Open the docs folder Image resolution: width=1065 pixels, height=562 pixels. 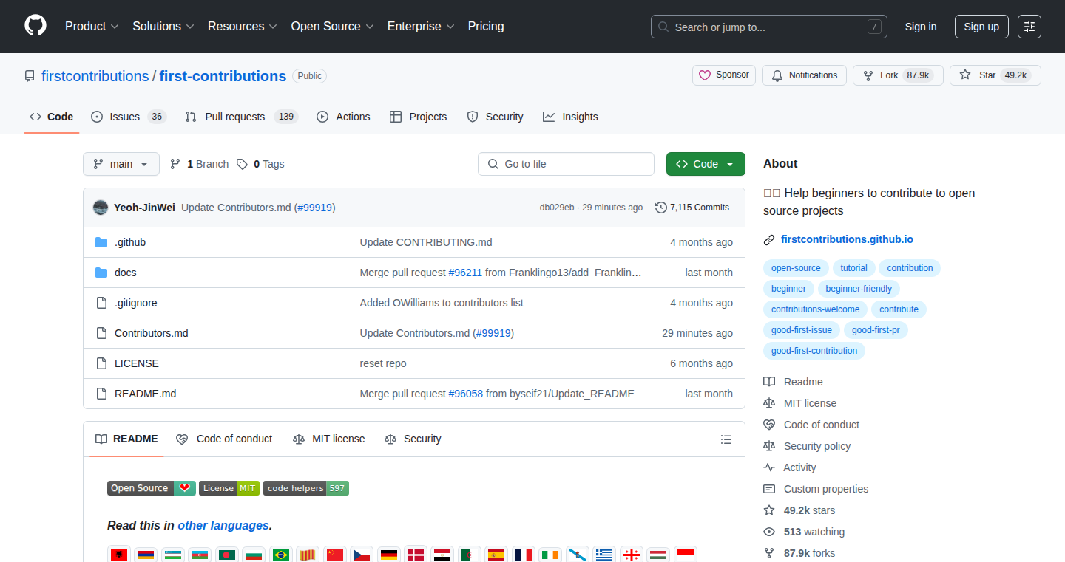click(x=126, y=273)
